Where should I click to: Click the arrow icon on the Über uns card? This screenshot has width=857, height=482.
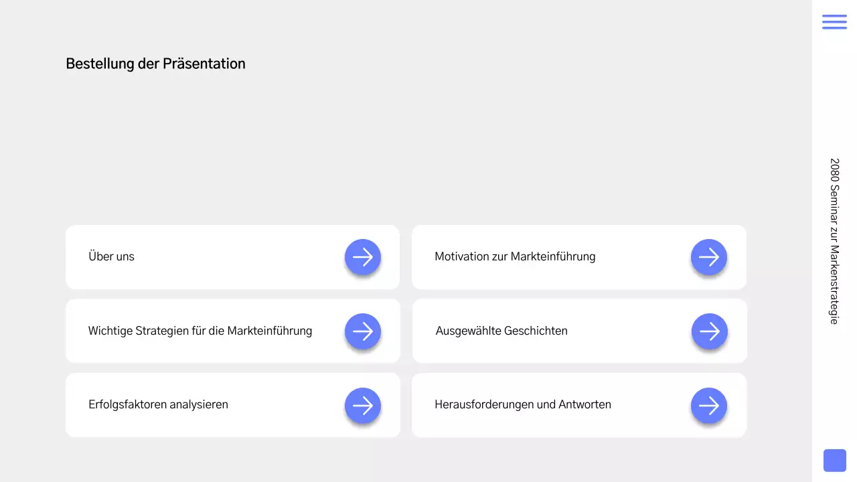362,257
